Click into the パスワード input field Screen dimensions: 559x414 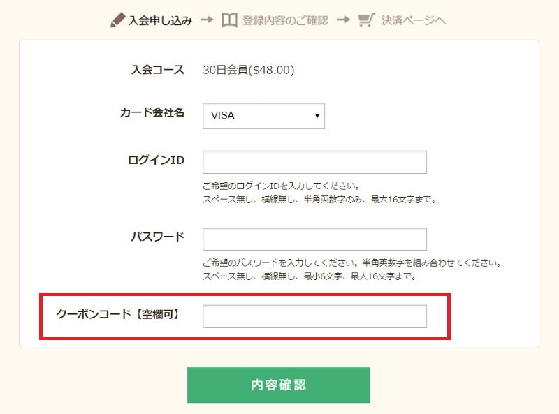click(314, 239)
